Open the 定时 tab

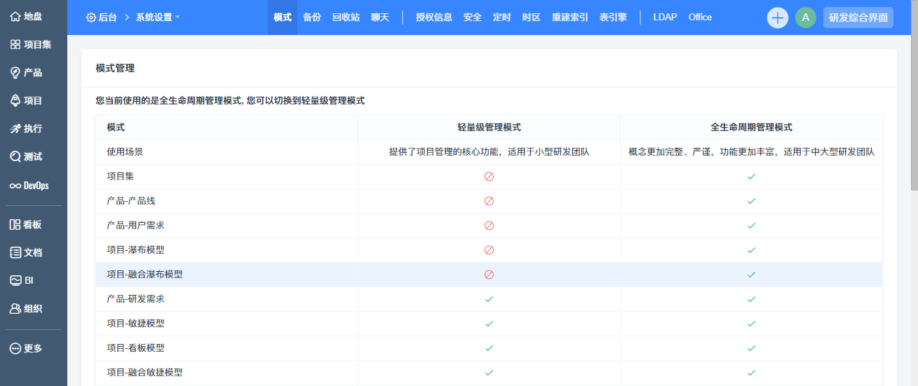pyautogui.click(x=502, y=18)
